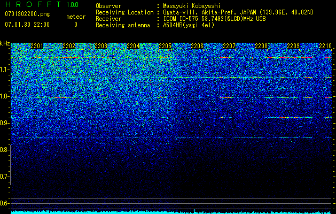Viewport: 336px width, 214px height.
Task: Click time marker 2208
Action: point(261,46)
